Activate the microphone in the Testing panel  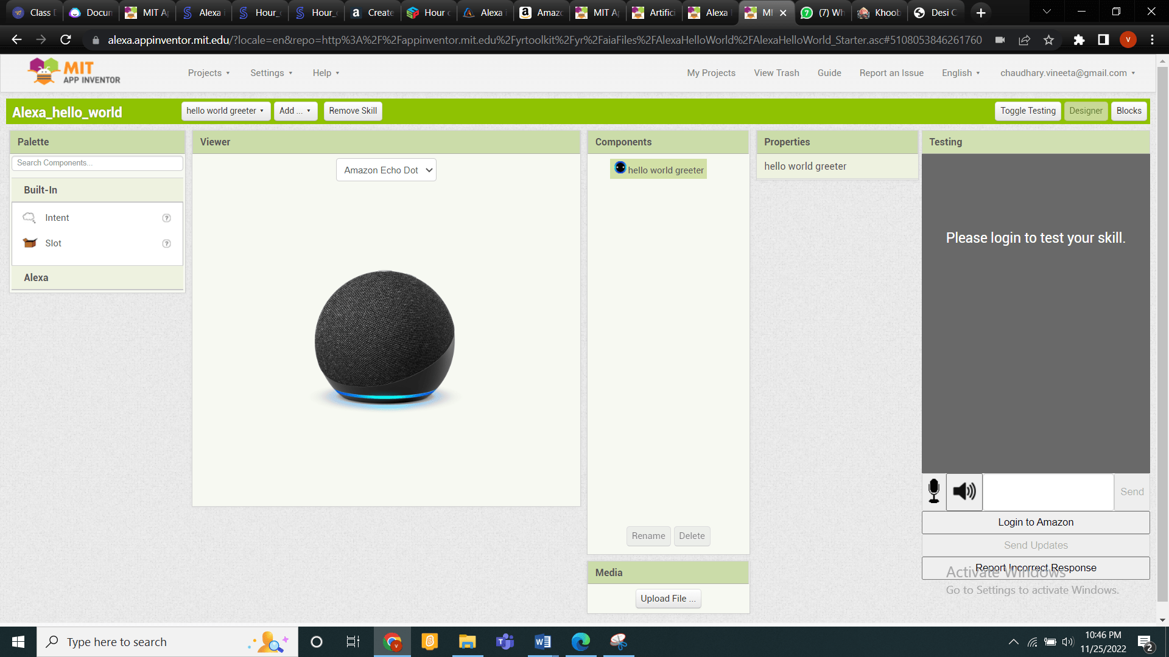click(933, 492)
